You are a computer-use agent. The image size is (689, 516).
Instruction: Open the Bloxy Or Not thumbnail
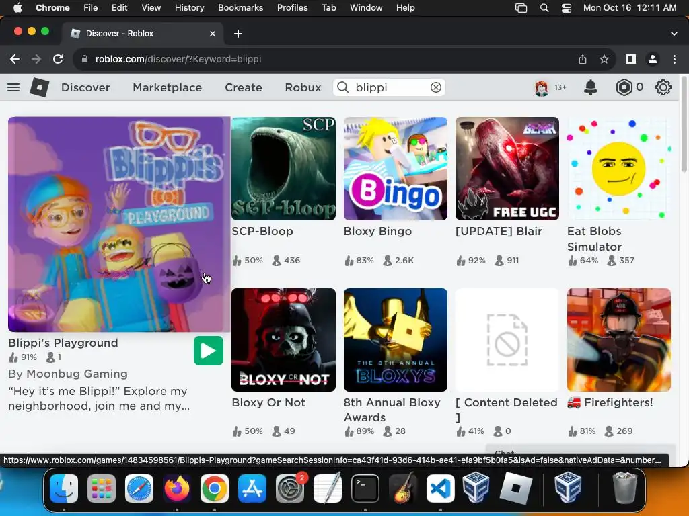pyautogui.click(x=283, y=340)
